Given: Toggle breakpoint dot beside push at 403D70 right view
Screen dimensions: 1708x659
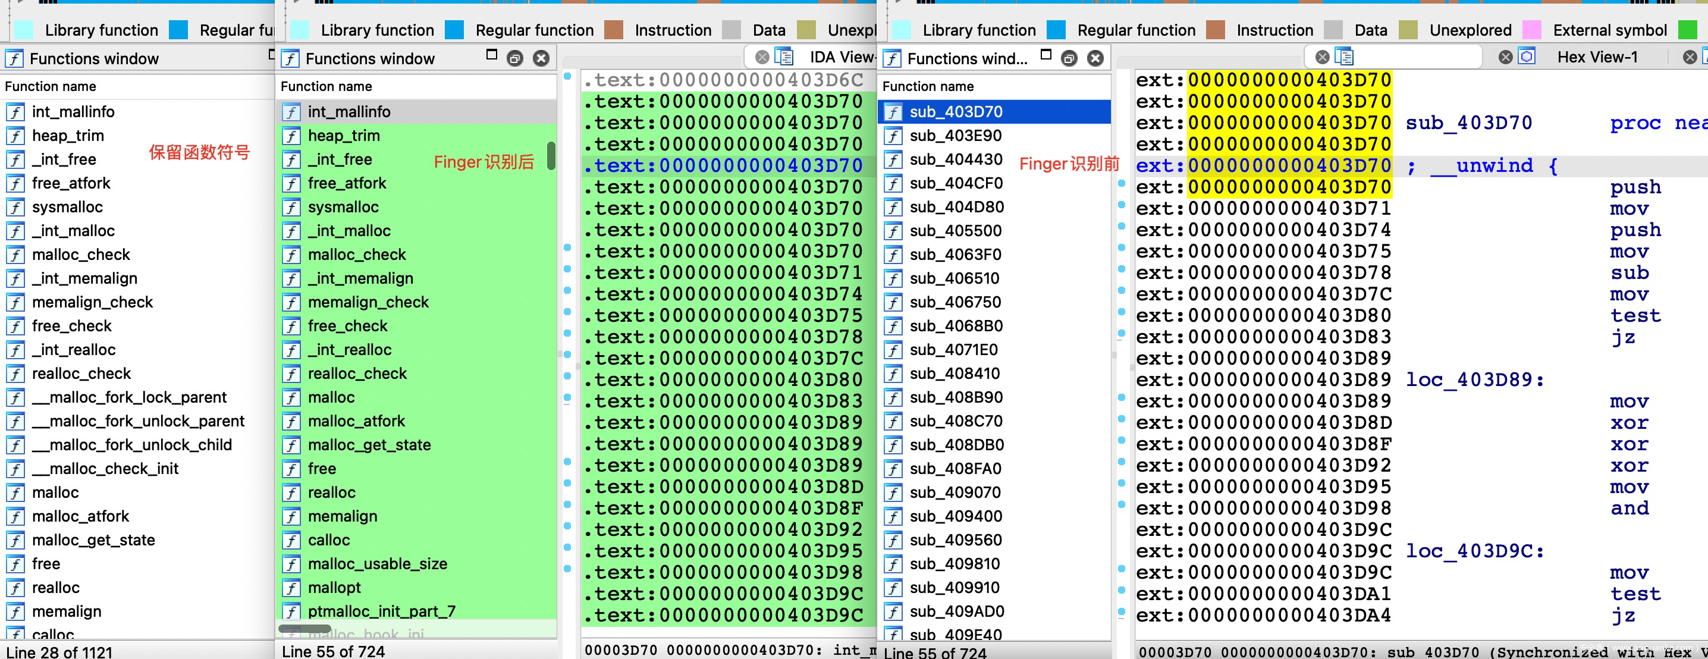Looking at the screenshot, I should click(1122, 183).
